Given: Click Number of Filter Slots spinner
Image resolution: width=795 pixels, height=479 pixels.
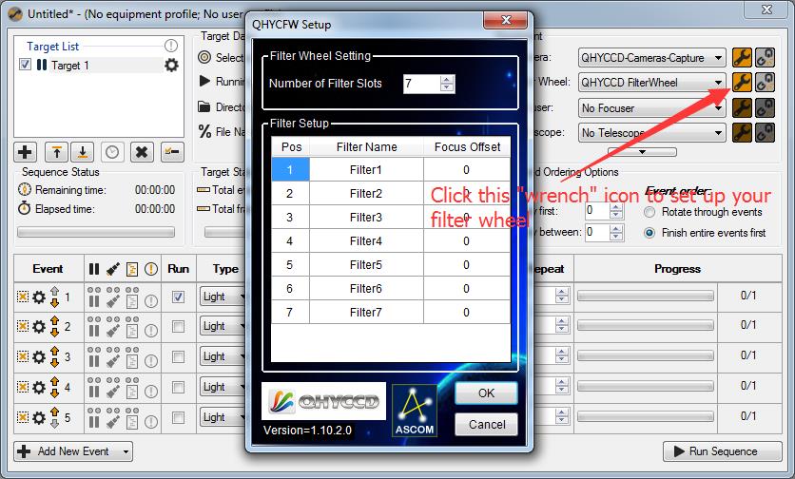Looking at the screenshot, I should click(446, 83).
